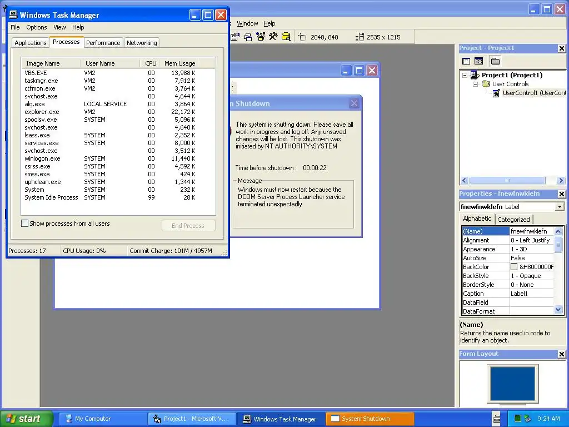Sort processes by User Name column

pyautogui.click(x=110, y=63)
